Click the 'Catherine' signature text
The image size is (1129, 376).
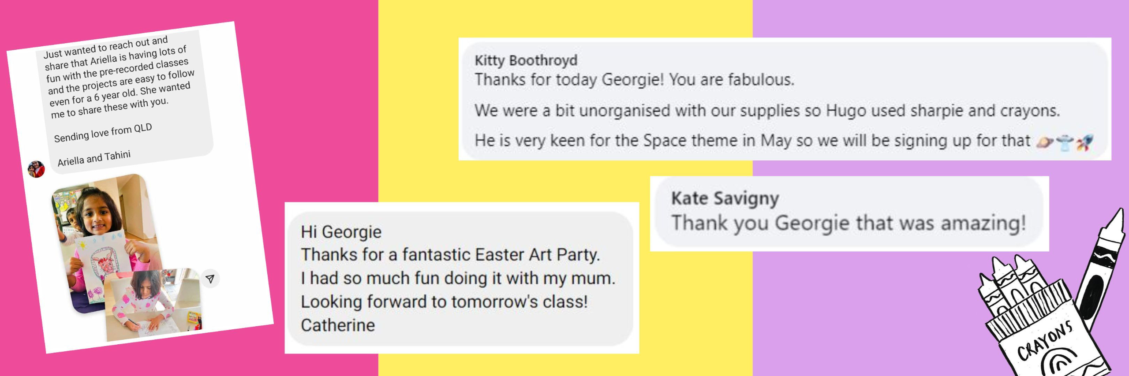tap(338, 325)
